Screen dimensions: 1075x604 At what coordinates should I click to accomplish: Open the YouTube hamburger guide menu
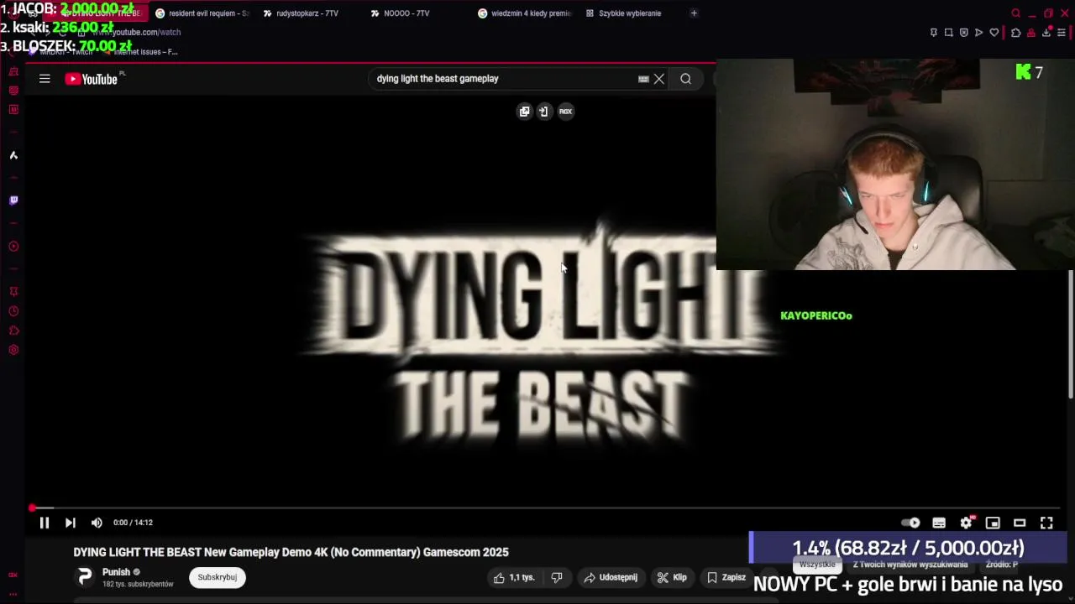tap(45, 79)
